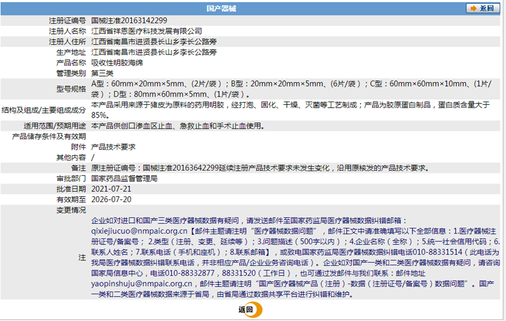The width and height of the screenshot is (506, 321).
Task: Click the 注 label beside the notice
Action: [82, 257]
